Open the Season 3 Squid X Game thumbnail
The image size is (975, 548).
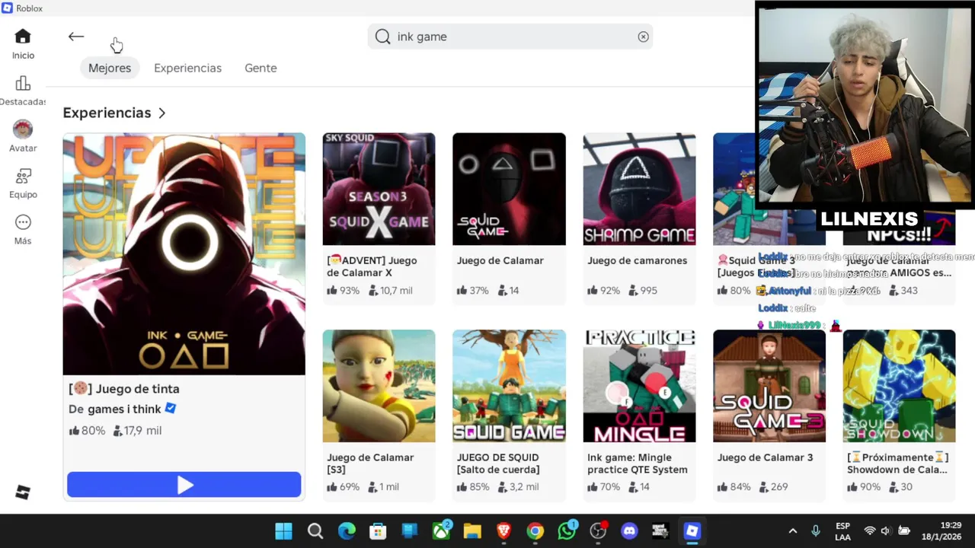379,189
